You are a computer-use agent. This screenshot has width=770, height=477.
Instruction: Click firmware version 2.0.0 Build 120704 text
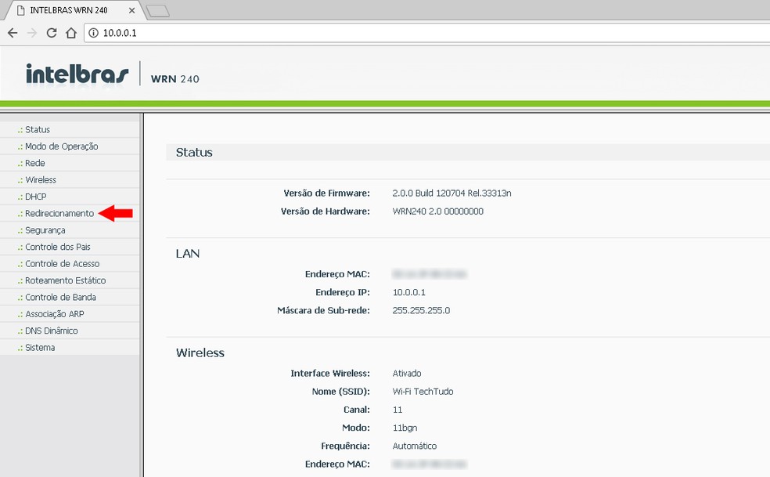(452, 193)
